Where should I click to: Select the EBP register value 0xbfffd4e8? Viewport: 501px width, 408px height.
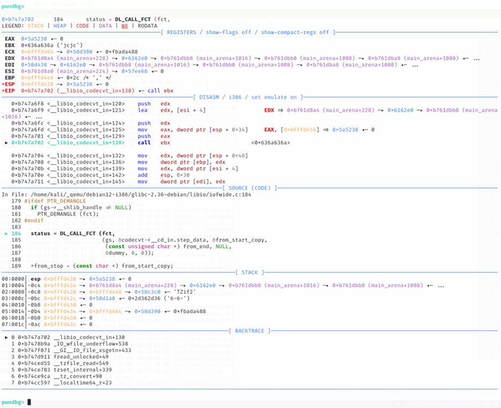click(x=37, y=78)
